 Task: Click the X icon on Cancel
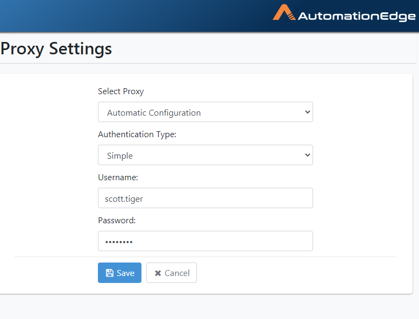[x=158, y=273]
